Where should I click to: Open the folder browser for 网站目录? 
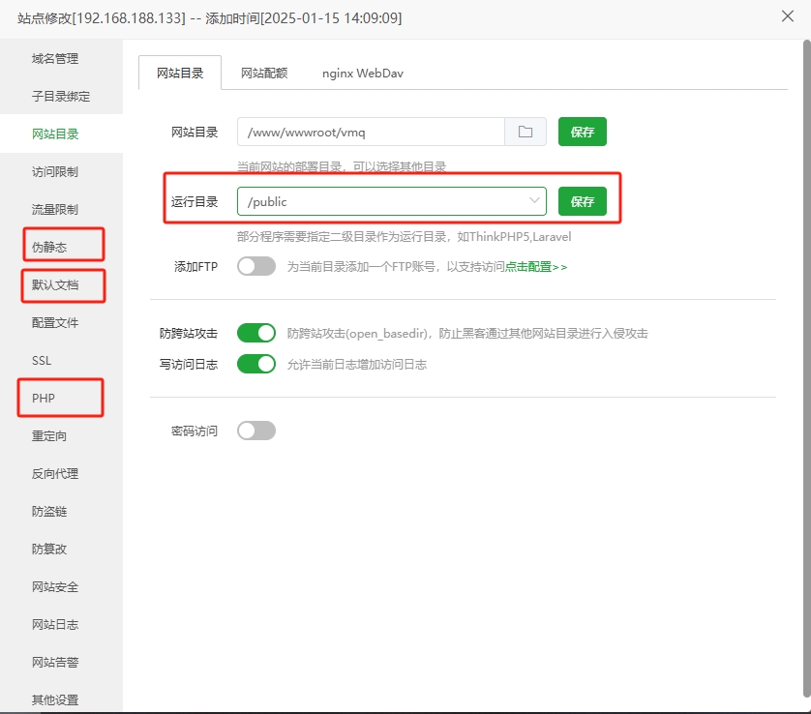coord(525,132)
